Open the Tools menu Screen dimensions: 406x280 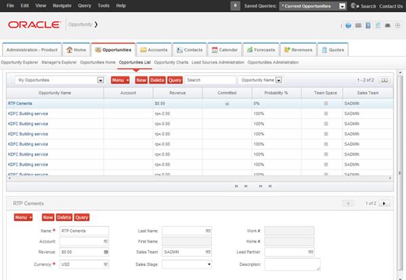point(104,5)
